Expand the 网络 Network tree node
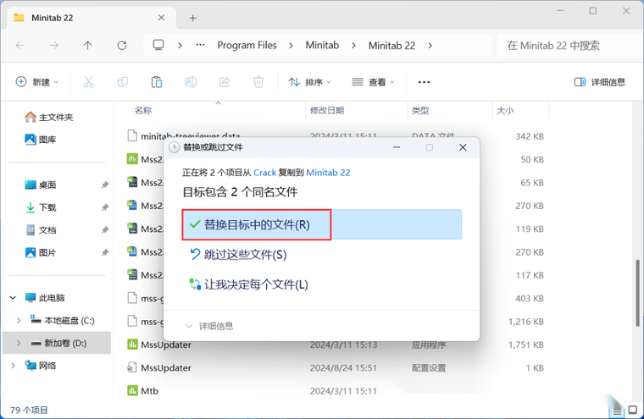Screen dimensions: 644x419 click(13, 365)
